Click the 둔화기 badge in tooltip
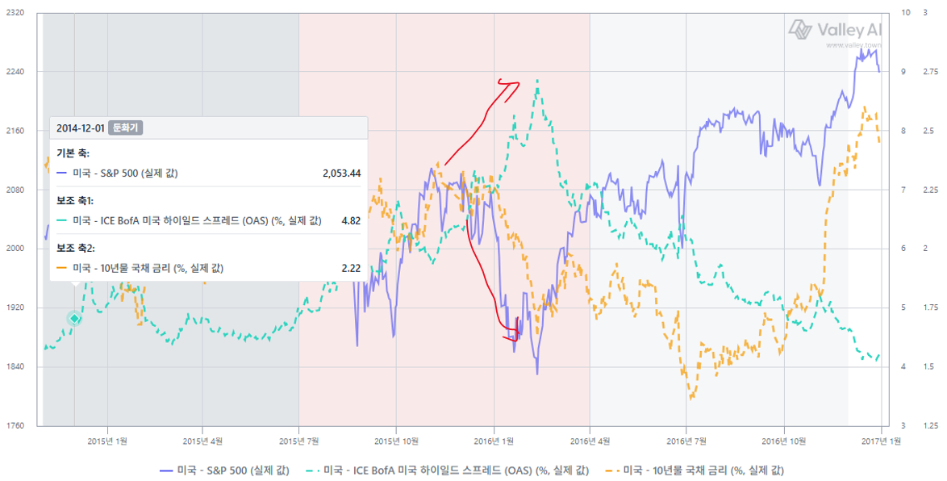Viewport: 947px width, 481px height. coord(126,128)
